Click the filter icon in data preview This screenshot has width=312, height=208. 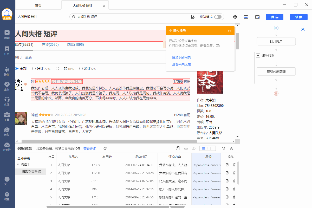point(223,148)
